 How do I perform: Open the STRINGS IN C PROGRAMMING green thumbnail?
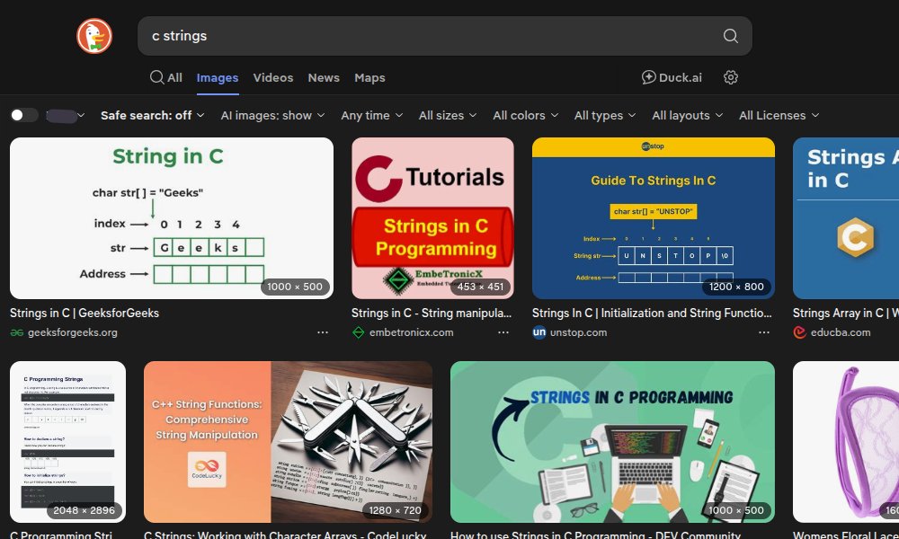612,442
